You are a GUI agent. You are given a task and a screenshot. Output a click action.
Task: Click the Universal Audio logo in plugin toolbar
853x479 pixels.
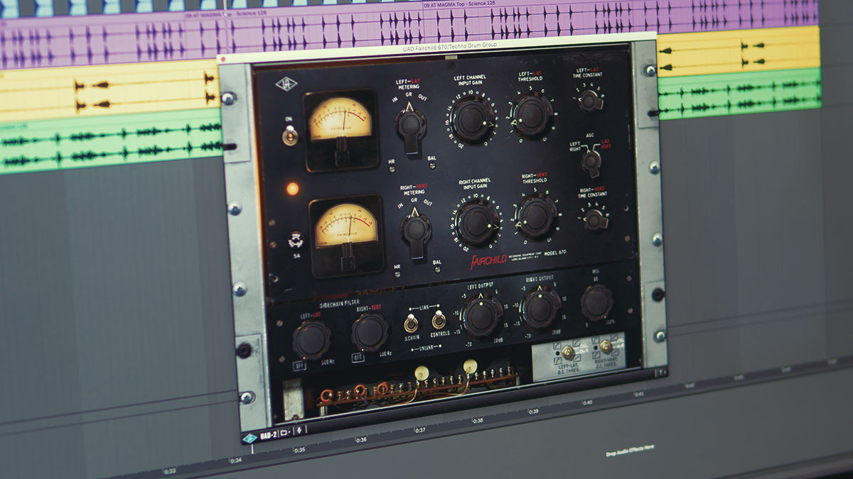[250, 438]
